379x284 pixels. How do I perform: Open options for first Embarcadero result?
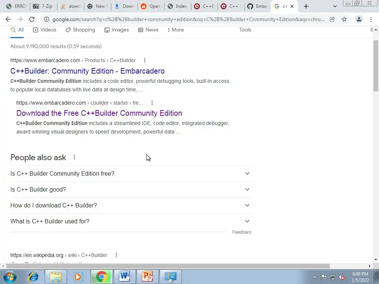tap(145, 60)
